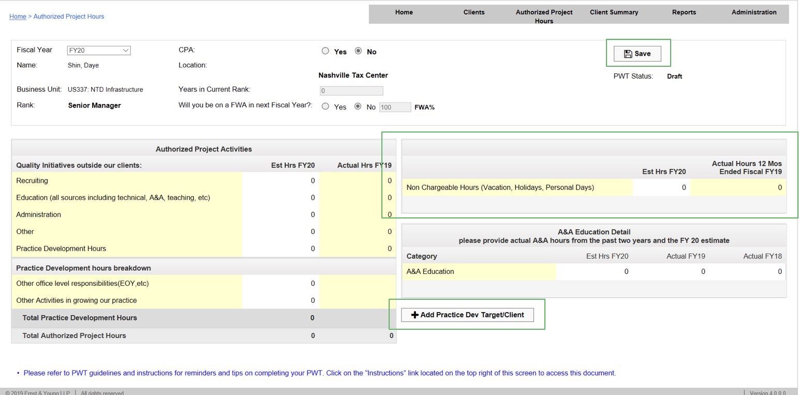Edit A&A Education Est Hrs FY20 value
The image size is (799, 395).
[594, 271]
